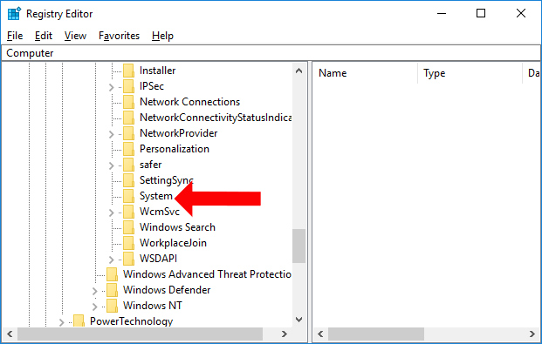Click the WSDAPI folder icon
The image size is (542, 344).
coord(128,259)
